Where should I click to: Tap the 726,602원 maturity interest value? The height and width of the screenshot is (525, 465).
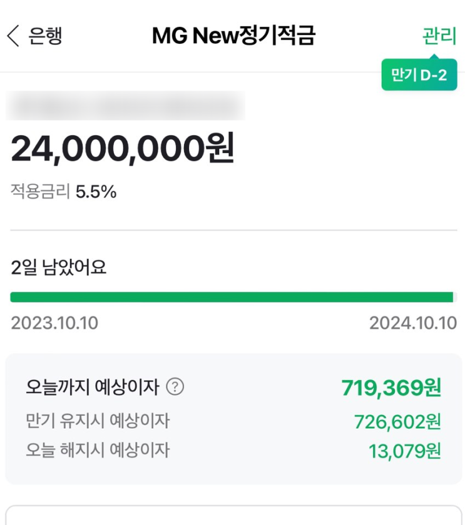(x=397, y=422)
